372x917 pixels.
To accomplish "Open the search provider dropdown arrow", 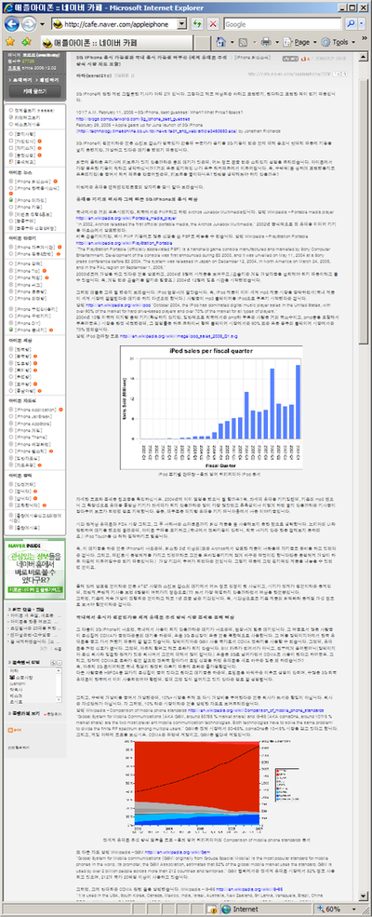I will [x=364, y=24].
